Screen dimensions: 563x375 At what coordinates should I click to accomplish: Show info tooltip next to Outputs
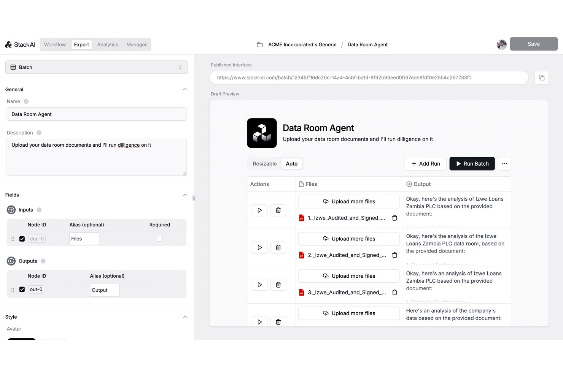pyautogui.click(x=43, y=261)
